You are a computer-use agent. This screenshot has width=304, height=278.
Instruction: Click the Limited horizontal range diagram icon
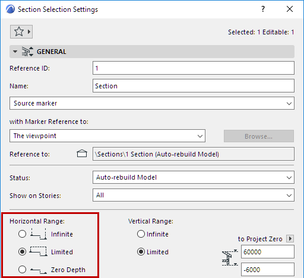pos(39,251)
